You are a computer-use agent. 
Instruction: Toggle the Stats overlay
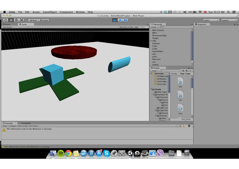[137, 27]
